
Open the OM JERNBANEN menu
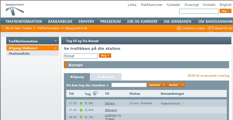[177, 22]
